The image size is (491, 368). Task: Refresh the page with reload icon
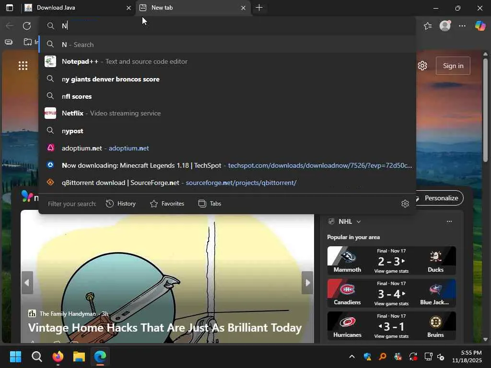[x=27, y=26]
